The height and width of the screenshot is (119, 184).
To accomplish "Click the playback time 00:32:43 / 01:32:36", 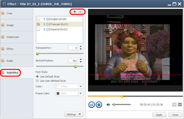I will pos(151,105).
